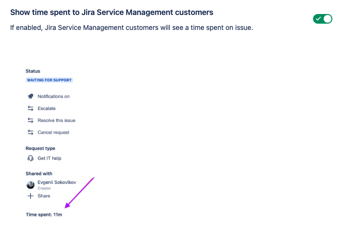Viewport: 344px width, 239px height.
Task: Click the Cancel request arrows icon
Action: click(30, 132)
